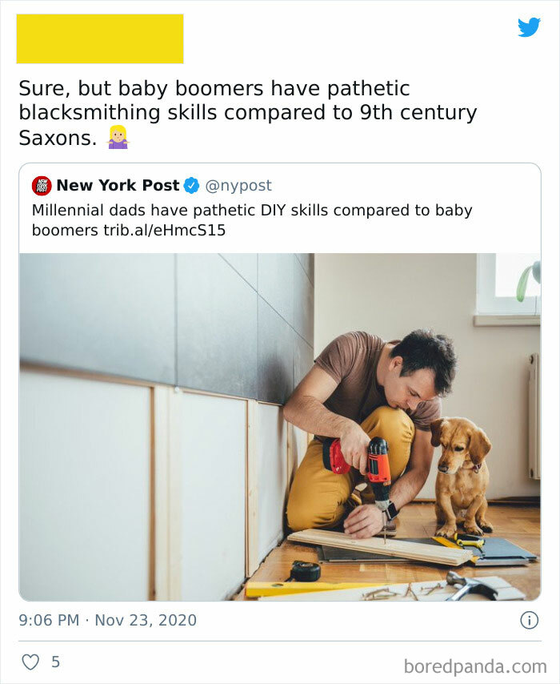Viewport: 560px width, 684px height.
Task: Click the yellow censored profile avatar area
Action: pos(99,38)
